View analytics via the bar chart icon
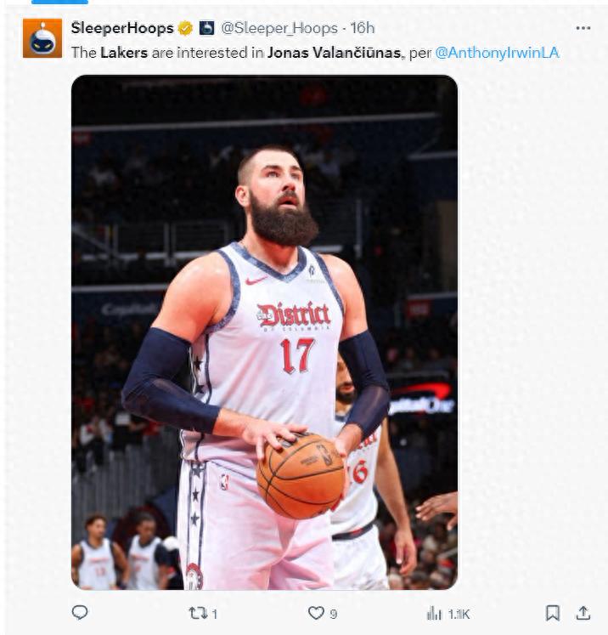Viewport: 608px width, 635px height. [434, 613]
